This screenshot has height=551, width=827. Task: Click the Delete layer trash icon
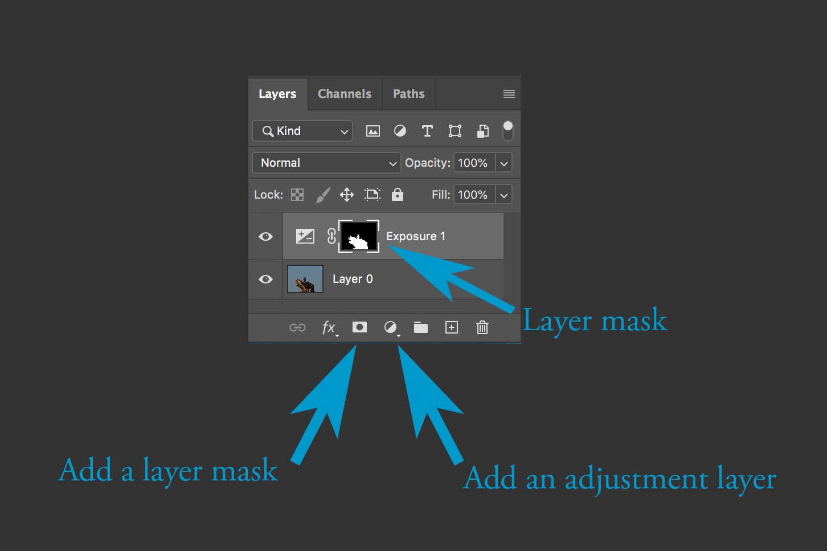[482, 327]
